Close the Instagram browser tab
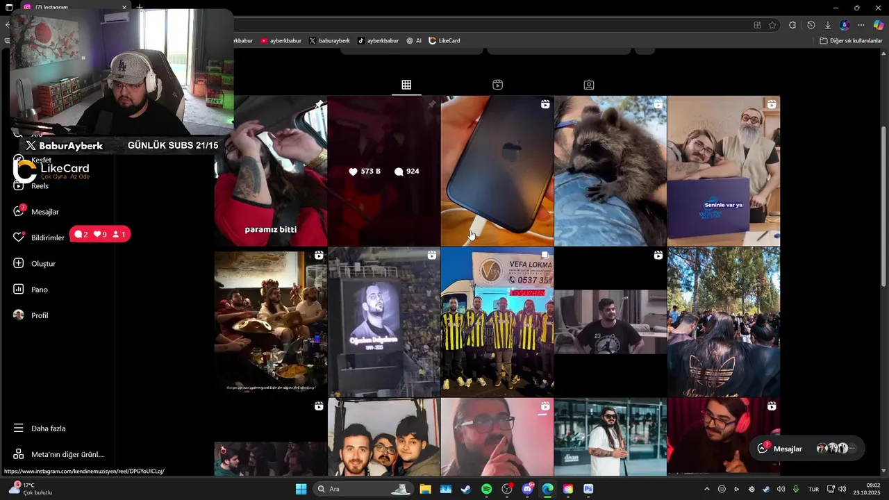889x500 pixels. pyautogui.click(x=124, y=8)
